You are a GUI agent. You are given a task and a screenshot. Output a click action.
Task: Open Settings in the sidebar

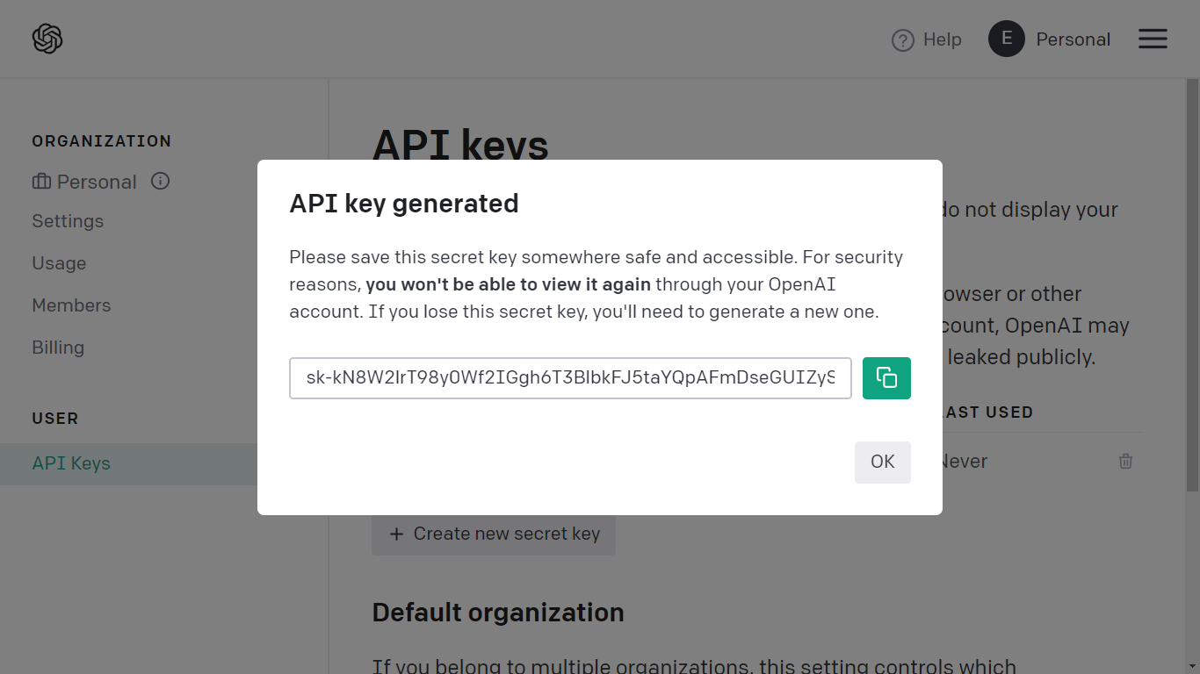(x=68, y=221)
